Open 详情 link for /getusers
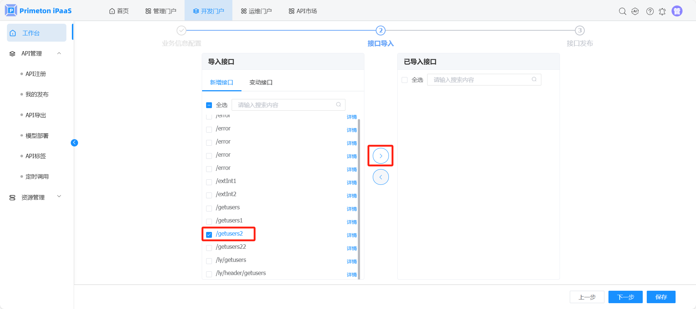This screenshot has width=696, height=309. tap(352, 209)
